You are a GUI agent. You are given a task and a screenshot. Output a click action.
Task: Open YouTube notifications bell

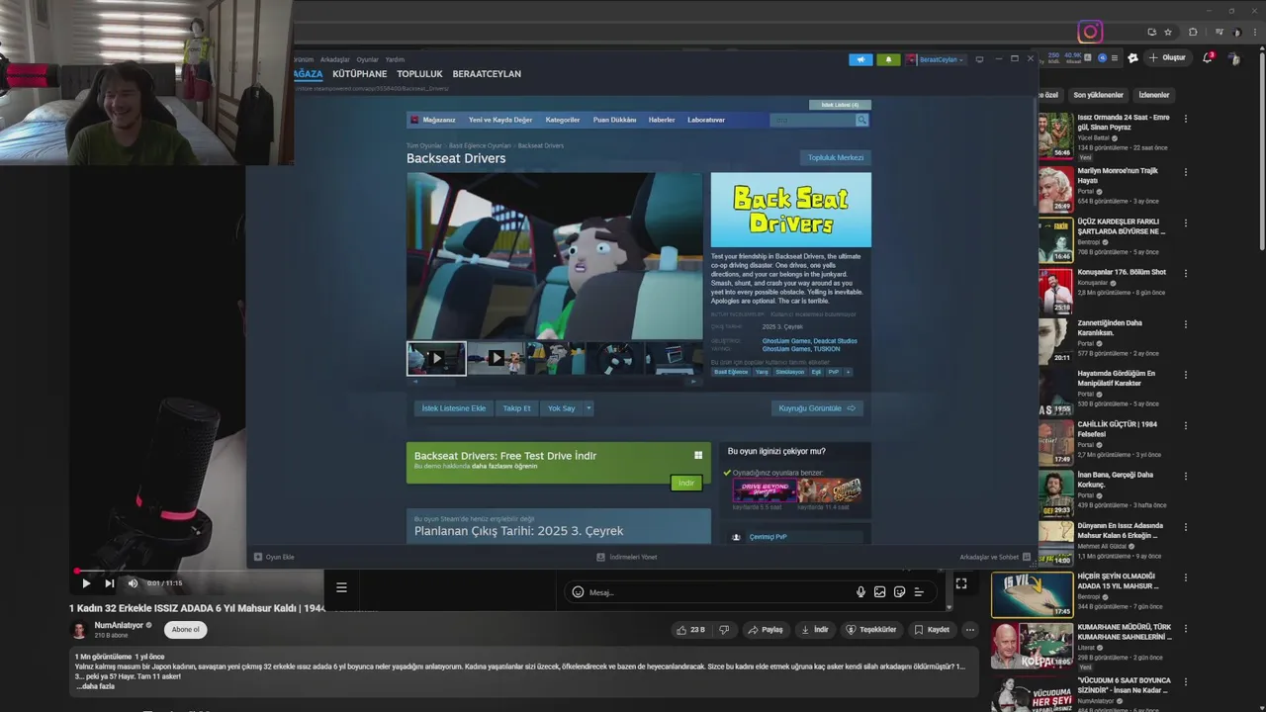pos(1208,57)
